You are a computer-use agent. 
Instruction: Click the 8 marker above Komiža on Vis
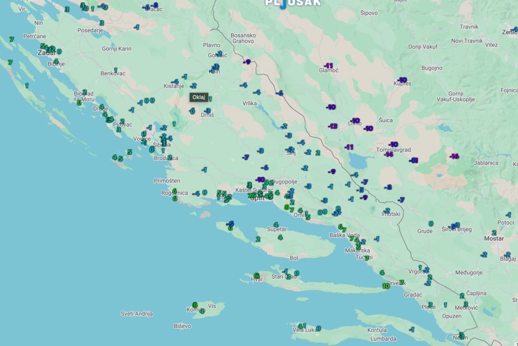click(x=195, y=305)
